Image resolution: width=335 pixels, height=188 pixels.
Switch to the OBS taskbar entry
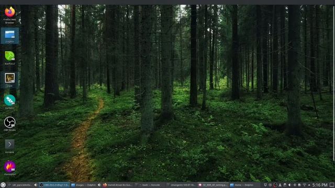(54, 185)
